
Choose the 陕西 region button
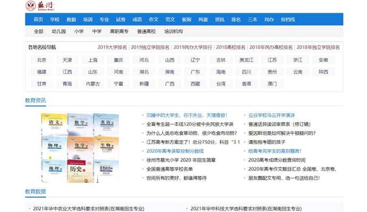point(323,72)
